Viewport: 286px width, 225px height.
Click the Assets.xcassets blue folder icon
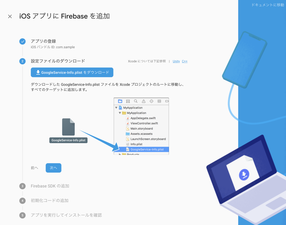[128, 134]
